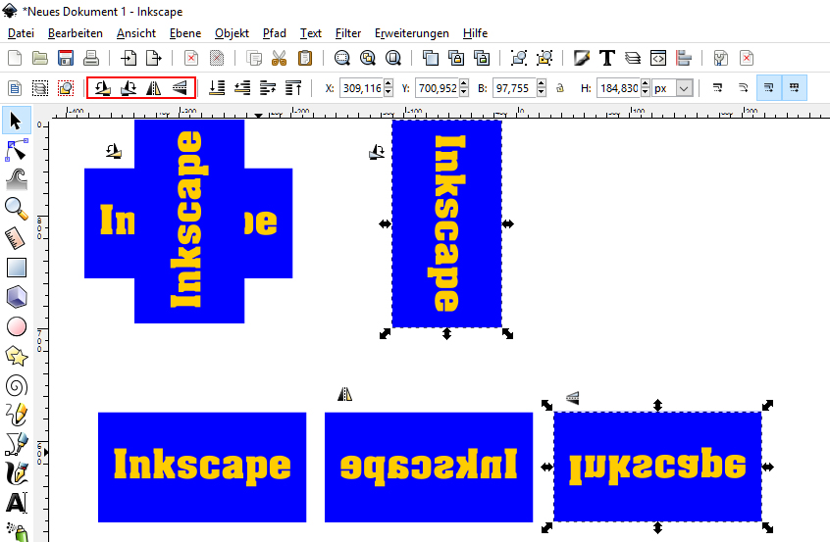
Task: Open Inkscape preferences
Action: click(720, 58)
